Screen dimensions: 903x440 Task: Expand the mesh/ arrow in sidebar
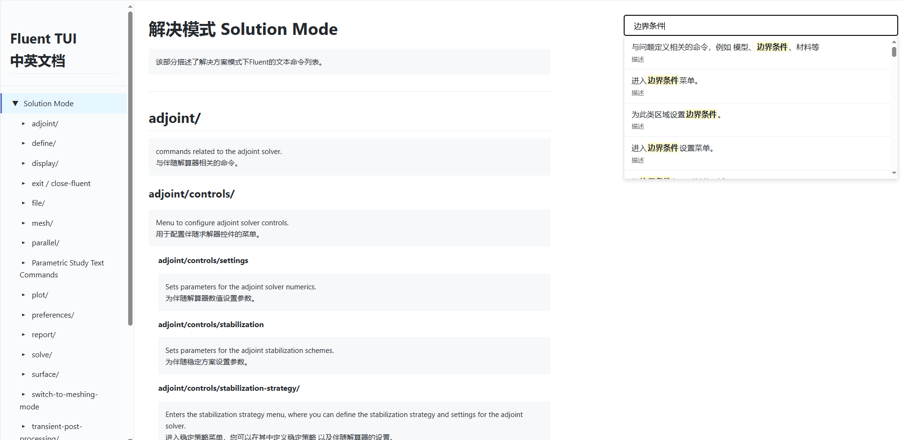[23, 223]
